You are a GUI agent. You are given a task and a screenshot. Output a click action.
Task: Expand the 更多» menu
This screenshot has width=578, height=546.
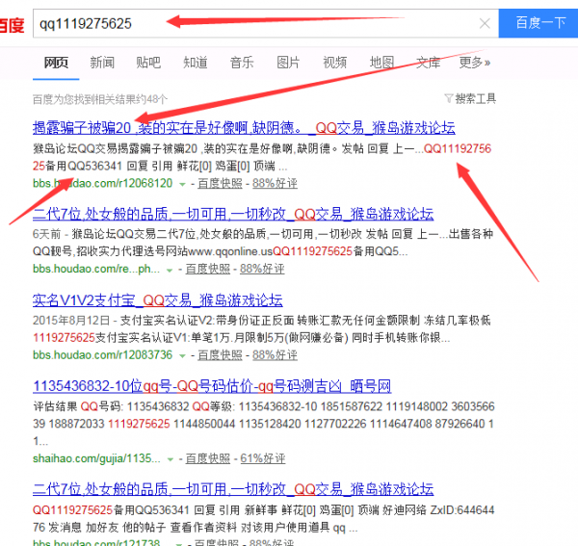(475, 63)
